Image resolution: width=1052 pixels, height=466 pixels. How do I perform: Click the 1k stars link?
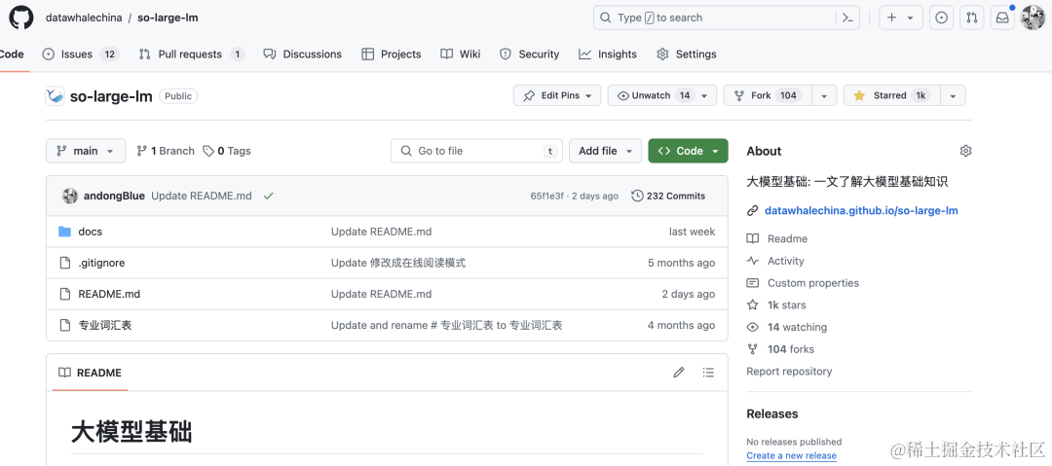coord(787,305)
